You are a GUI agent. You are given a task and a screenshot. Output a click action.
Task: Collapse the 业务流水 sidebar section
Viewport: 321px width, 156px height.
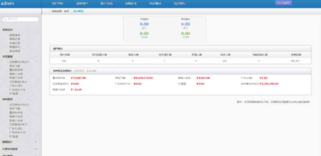click(36, 29)
